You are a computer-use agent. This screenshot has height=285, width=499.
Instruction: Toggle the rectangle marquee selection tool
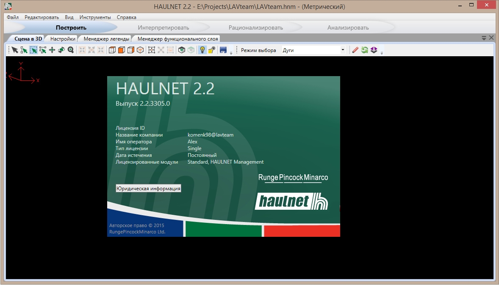[x=33, y=50]
